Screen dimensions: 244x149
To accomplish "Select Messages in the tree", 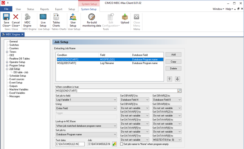I will (14, 96).
